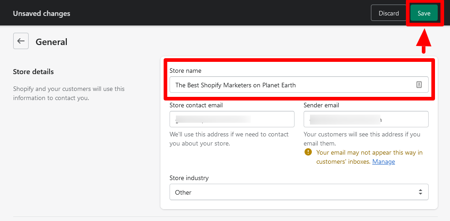The width and height of the screenshot is (450, 221).
Task: Click the Unsaved changes title in top bar
Action: pyautogui.click(x=41, y=14)
